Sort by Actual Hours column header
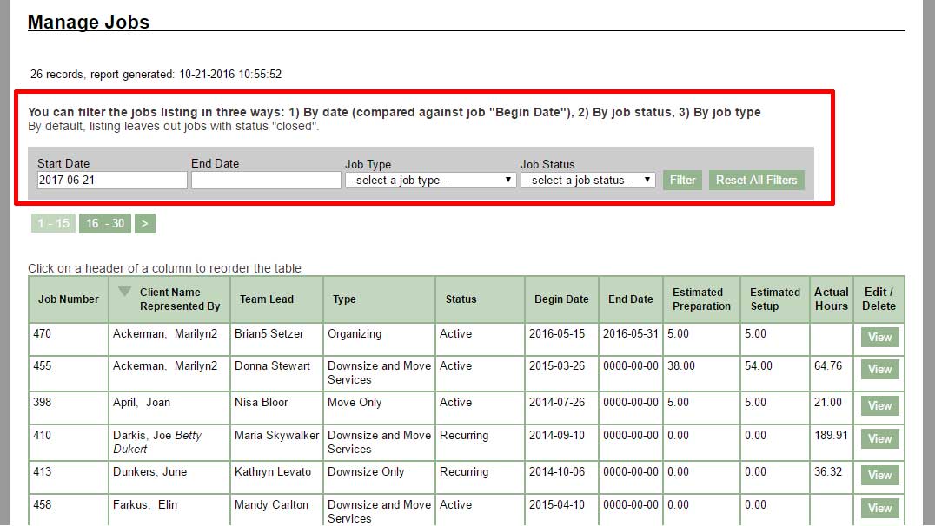Viewport: 935px width, 526px height. tap(832, 299)
